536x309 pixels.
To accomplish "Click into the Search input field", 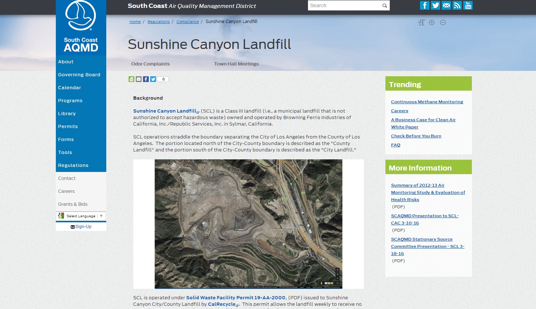I will 344,6.
